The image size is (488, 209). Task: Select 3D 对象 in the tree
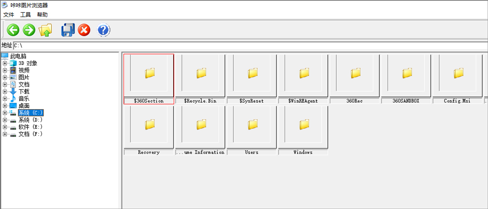pyautogui.click(x=28, y=63)
